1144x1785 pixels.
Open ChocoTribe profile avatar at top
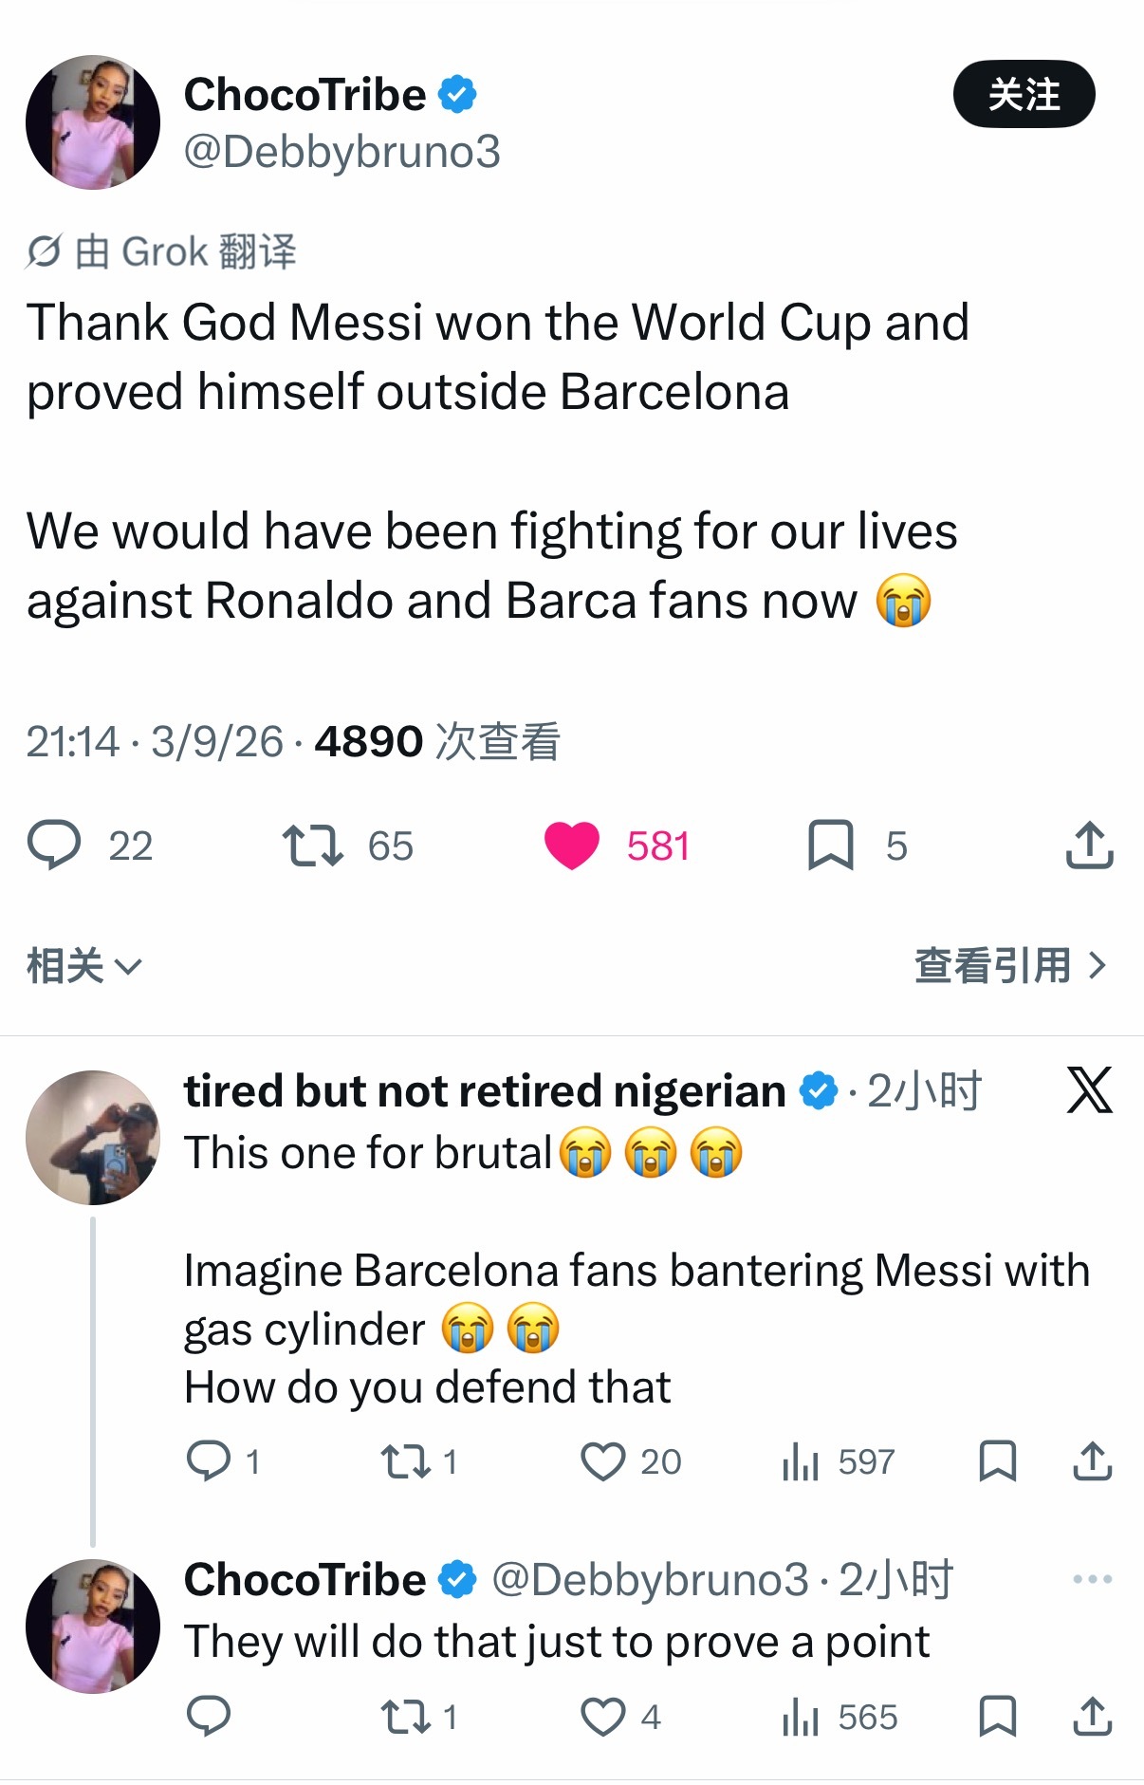click(x=93, y=122)
